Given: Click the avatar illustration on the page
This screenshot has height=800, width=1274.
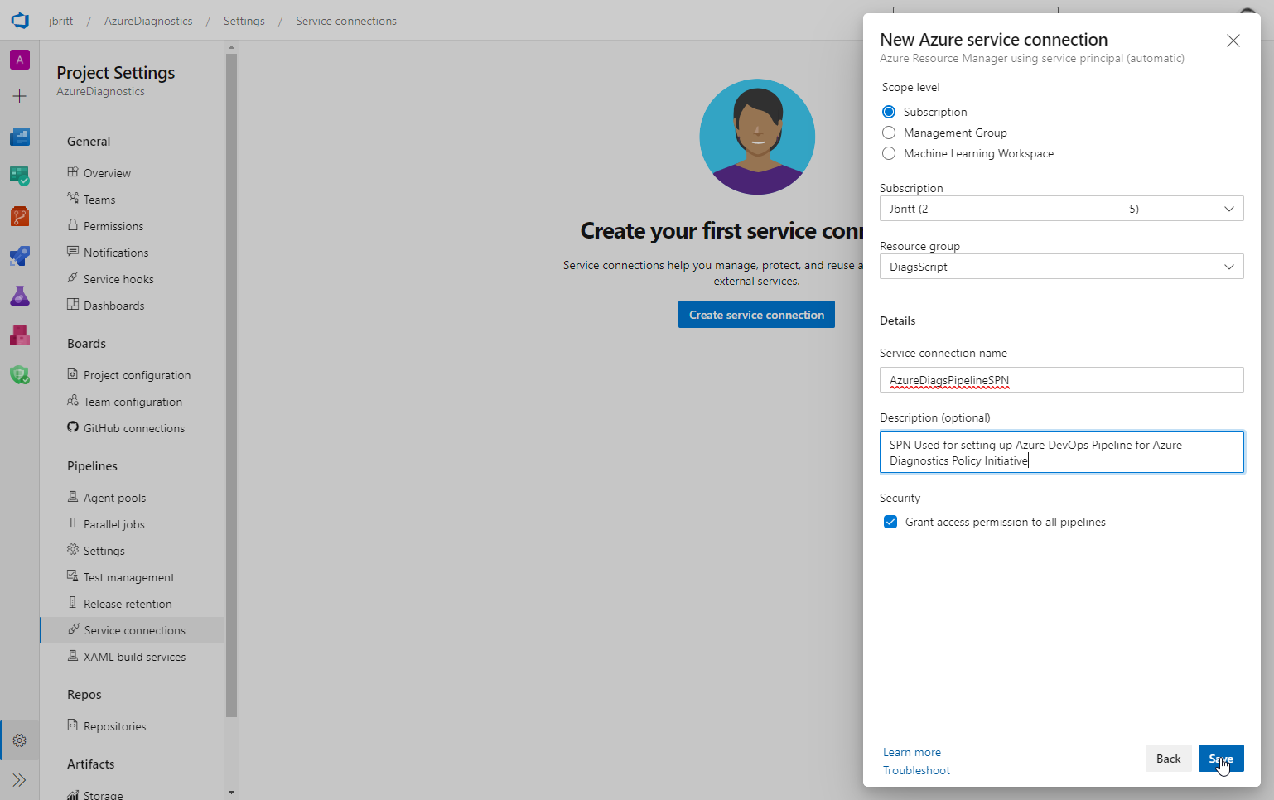Looking at the screenshot, I should (757, 137).
